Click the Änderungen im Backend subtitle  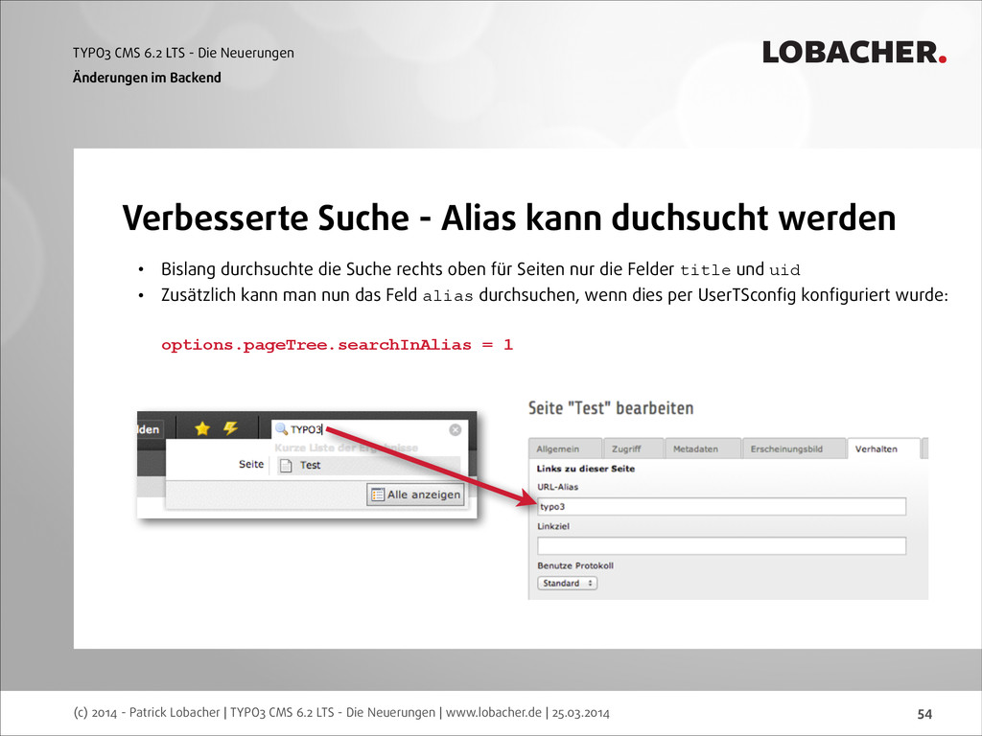tap(147, 78)
